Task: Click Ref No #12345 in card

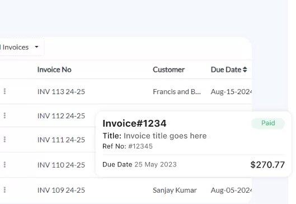Action: pos(128,146)
